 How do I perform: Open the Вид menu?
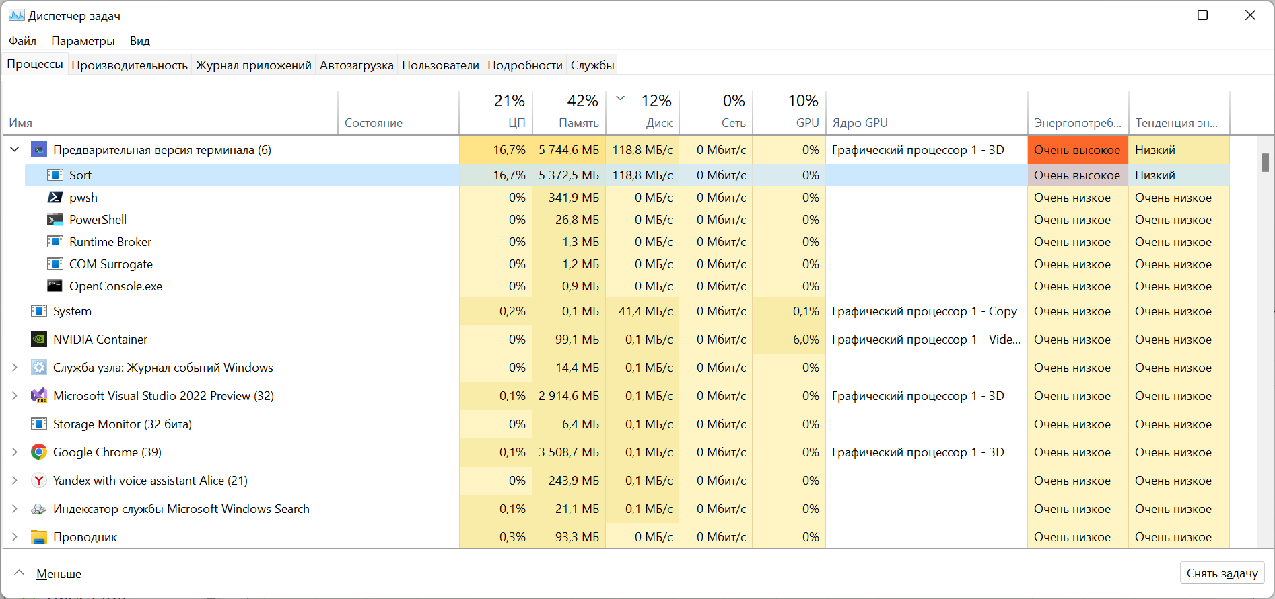click(140, 41)
